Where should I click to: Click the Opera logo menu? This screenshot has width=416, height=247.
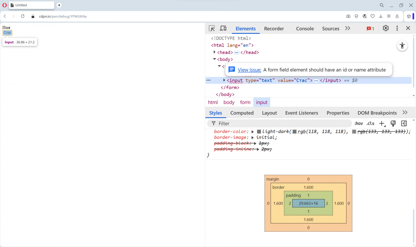pyautogui.click(x=5, y=5)
